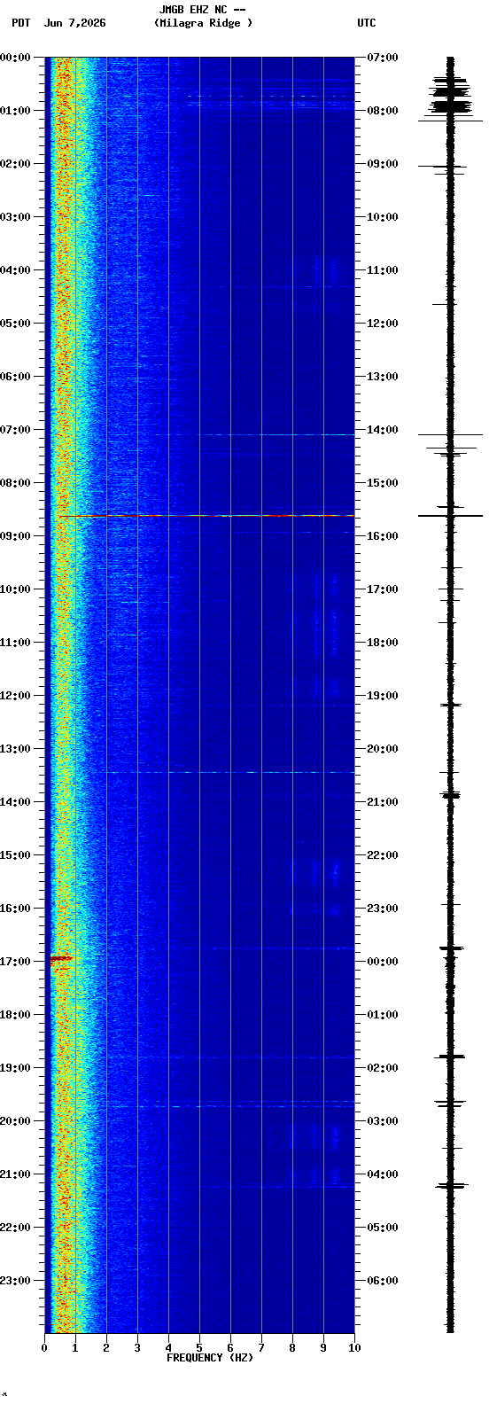Click the 00:00 PDT time label
The image size is (489, 1404).
(15, 58)
